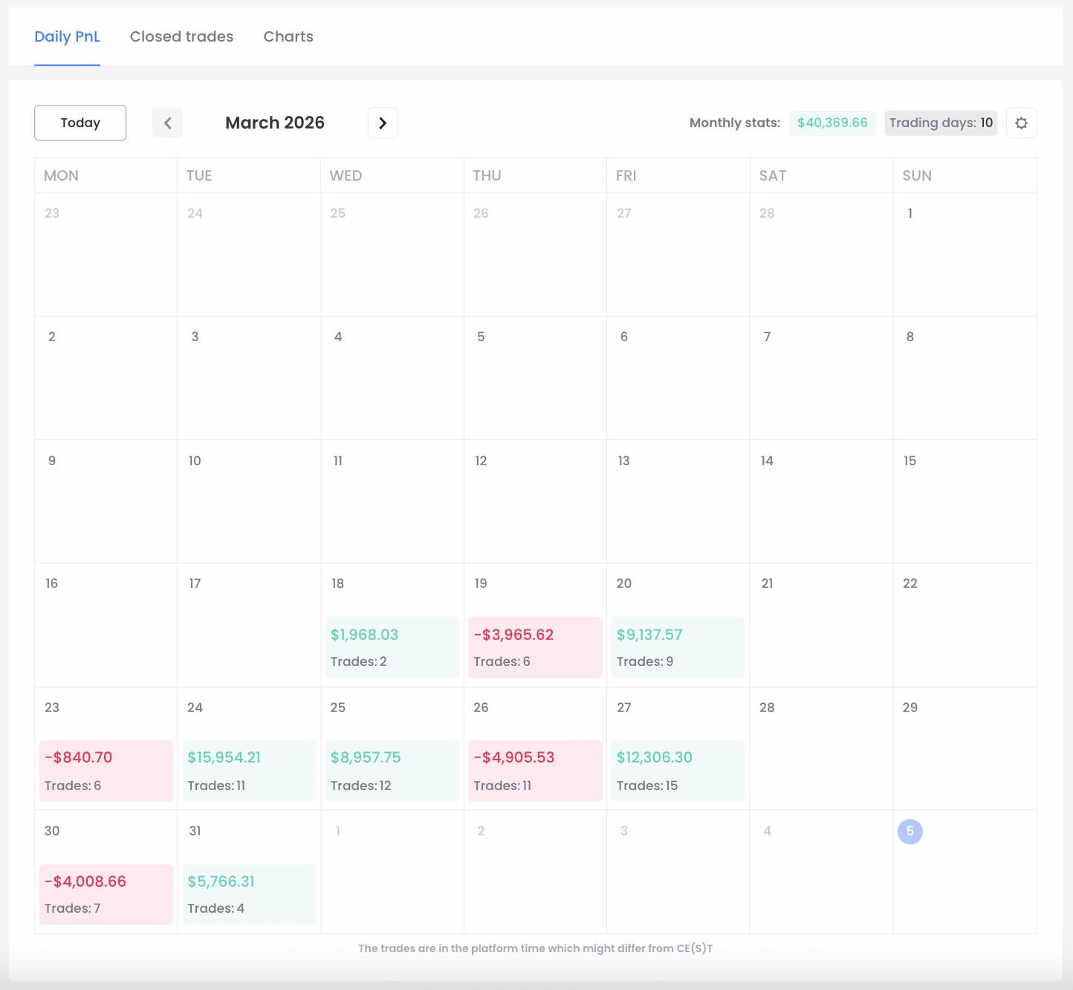Open the Closed trades tab

tap(181, 36)
